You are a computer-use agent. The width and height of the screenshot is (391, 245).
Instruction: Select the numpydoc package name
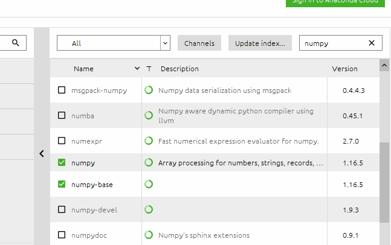[x=89, y=235]
